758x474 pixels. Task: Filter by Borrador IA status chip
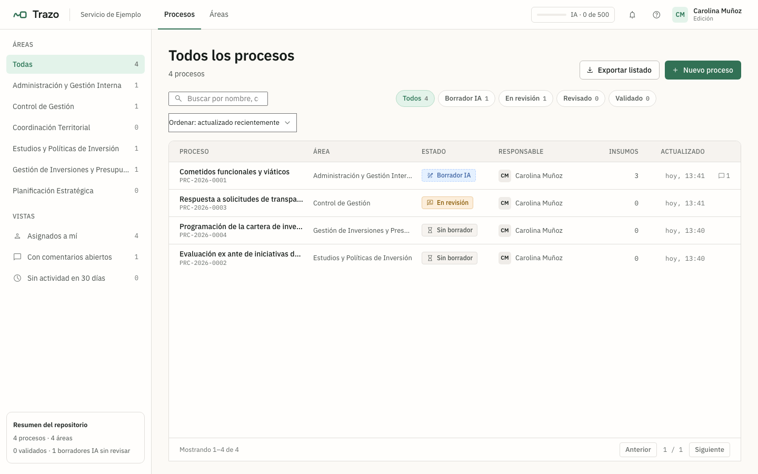pyautogui.click(x=466, y=98)
